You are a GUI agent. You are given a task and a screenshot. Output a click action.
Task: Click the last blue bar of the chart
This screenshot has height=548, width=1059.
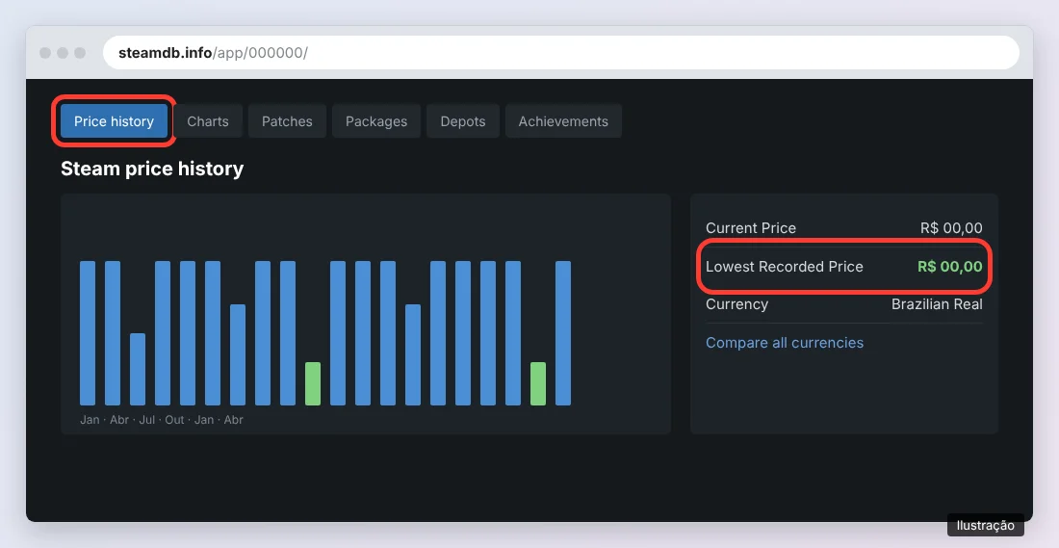click(563, 333)
